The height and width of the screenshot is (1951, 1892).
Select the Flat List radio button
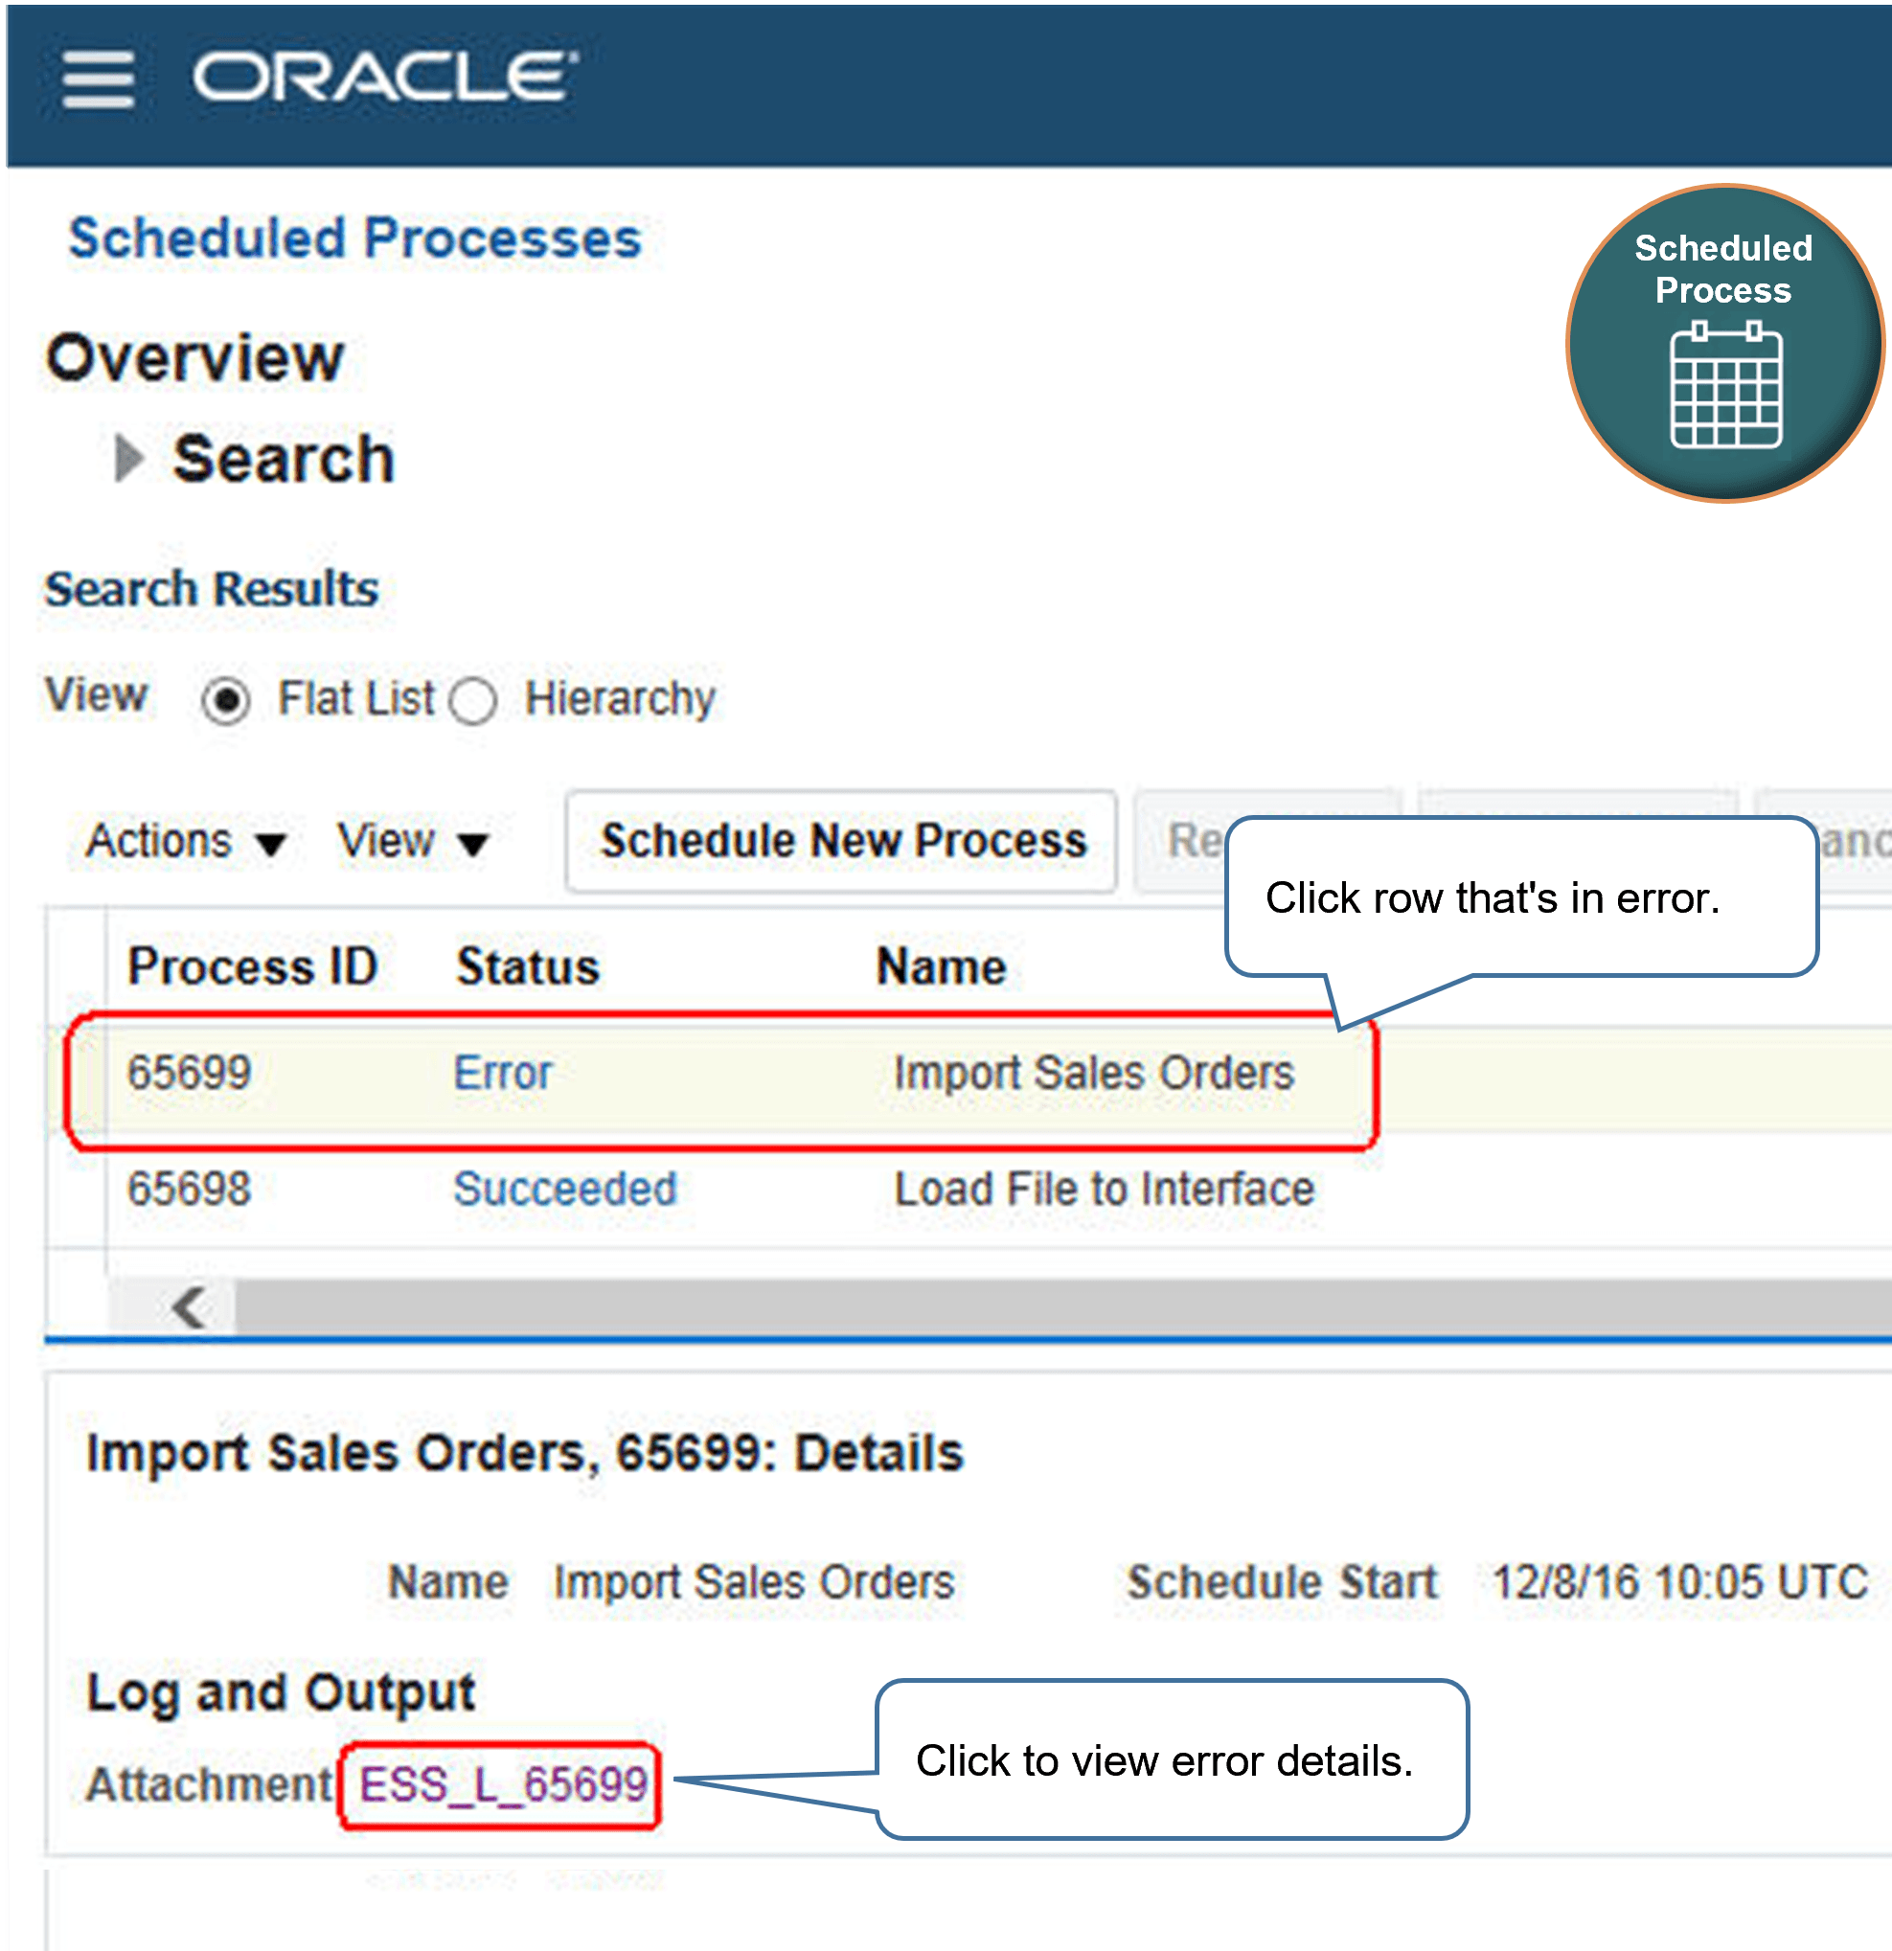point(226,701)
